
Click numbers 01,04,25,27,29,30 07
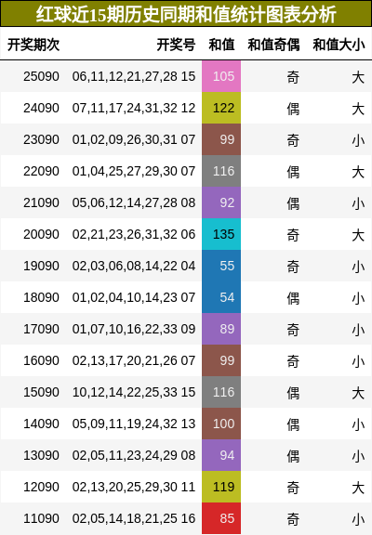[134, 171]
